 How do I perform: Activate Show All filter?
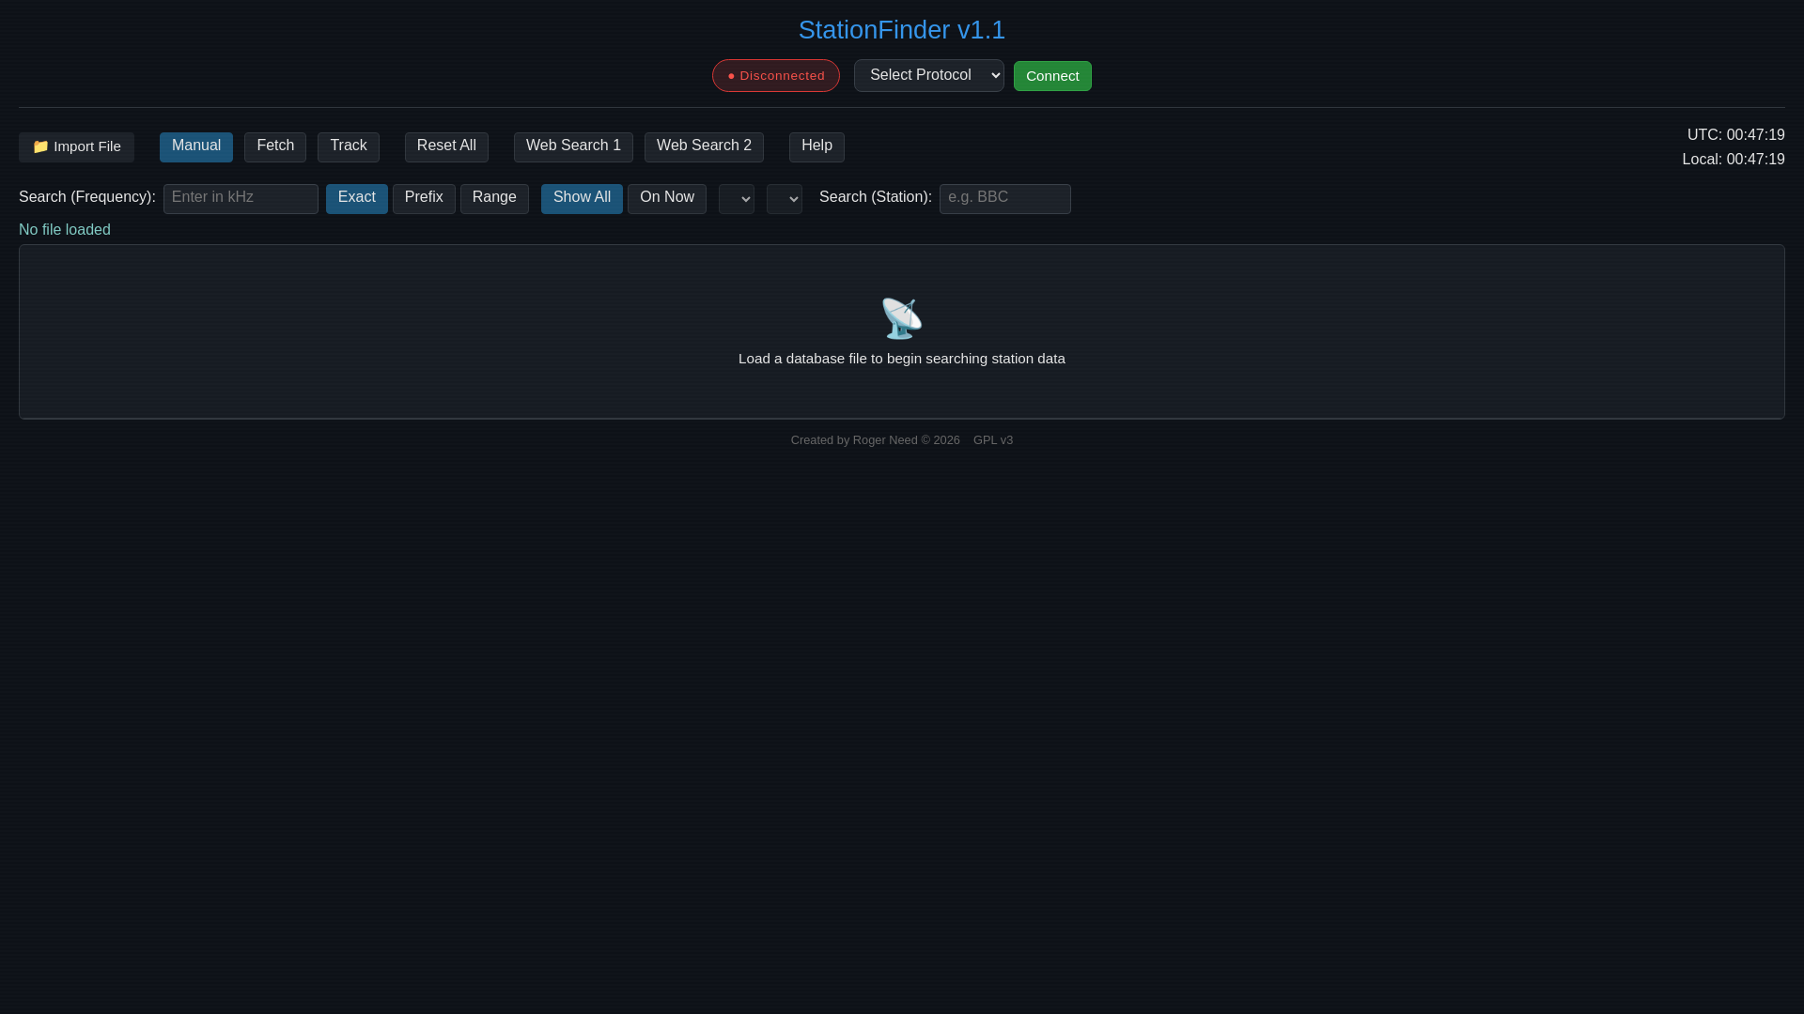coord(582,198)
